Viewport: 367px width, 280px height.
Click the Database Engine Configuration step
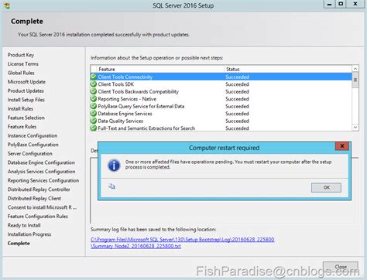[x=41, y=162]
